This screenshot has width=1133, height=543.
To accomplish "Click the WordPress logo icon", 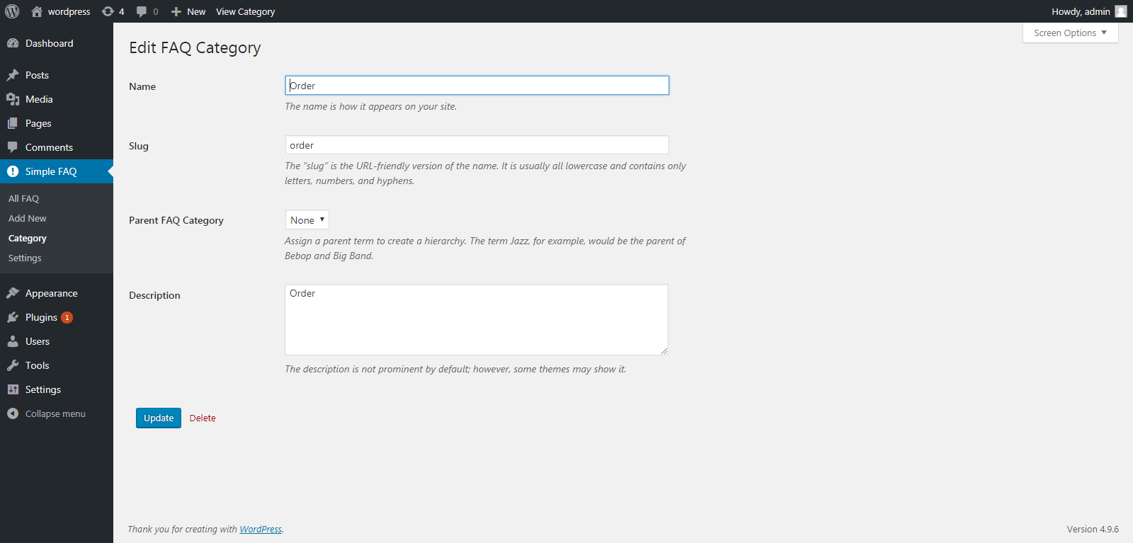I will coord(12,11).
